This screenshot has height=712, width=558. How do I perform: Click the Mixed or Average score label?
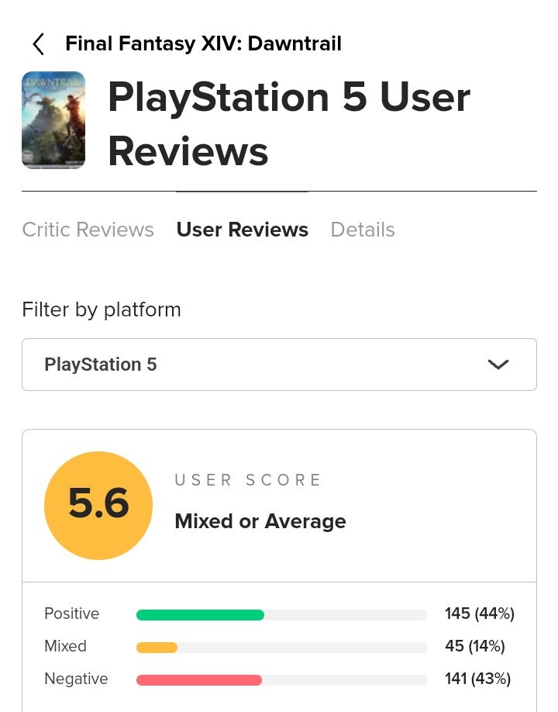point(260,521)
